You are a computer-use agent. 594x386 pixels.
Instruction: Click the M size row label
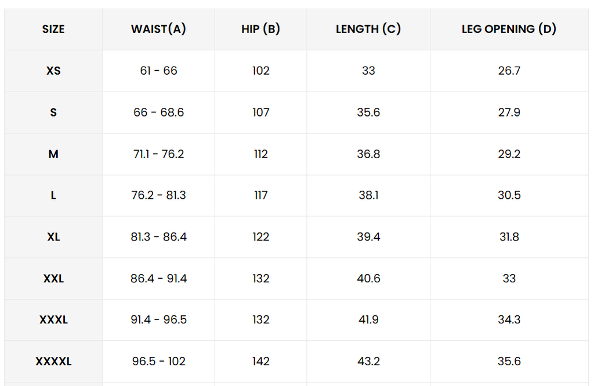pos(53,154)
